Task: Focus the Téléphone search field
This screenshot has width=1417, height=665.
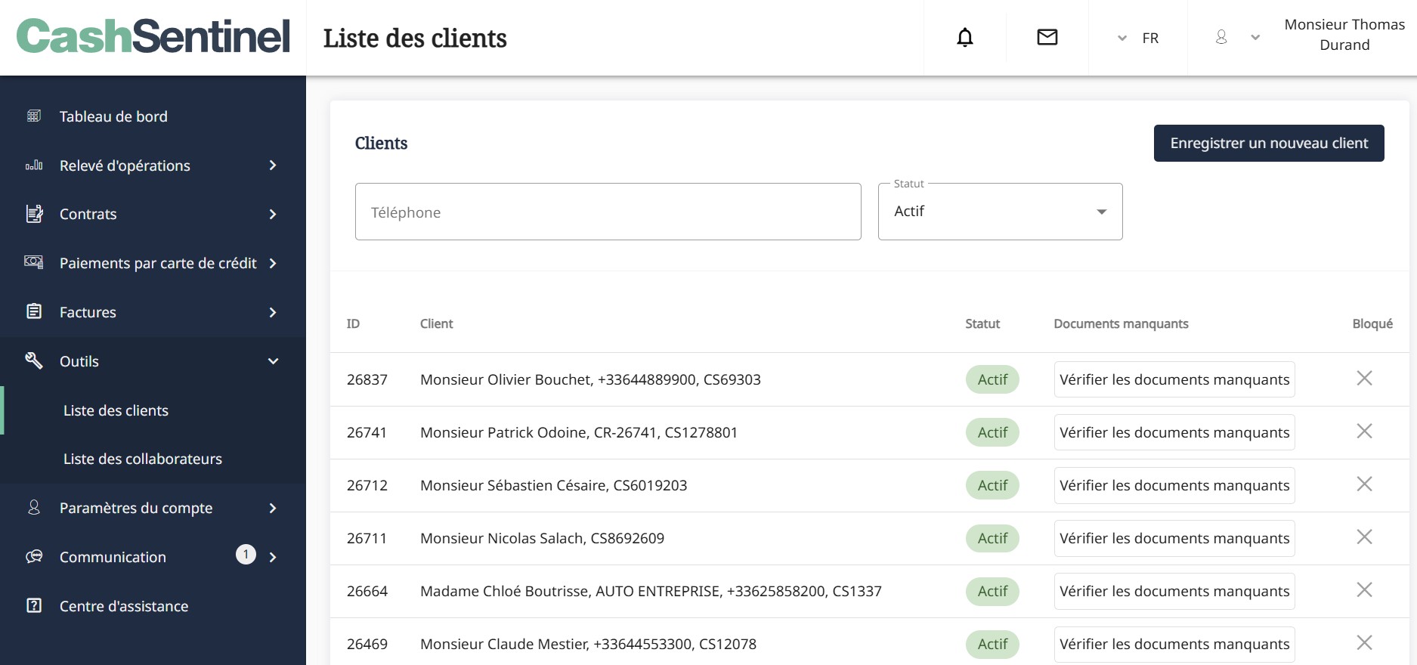Action: click(608, 212)
